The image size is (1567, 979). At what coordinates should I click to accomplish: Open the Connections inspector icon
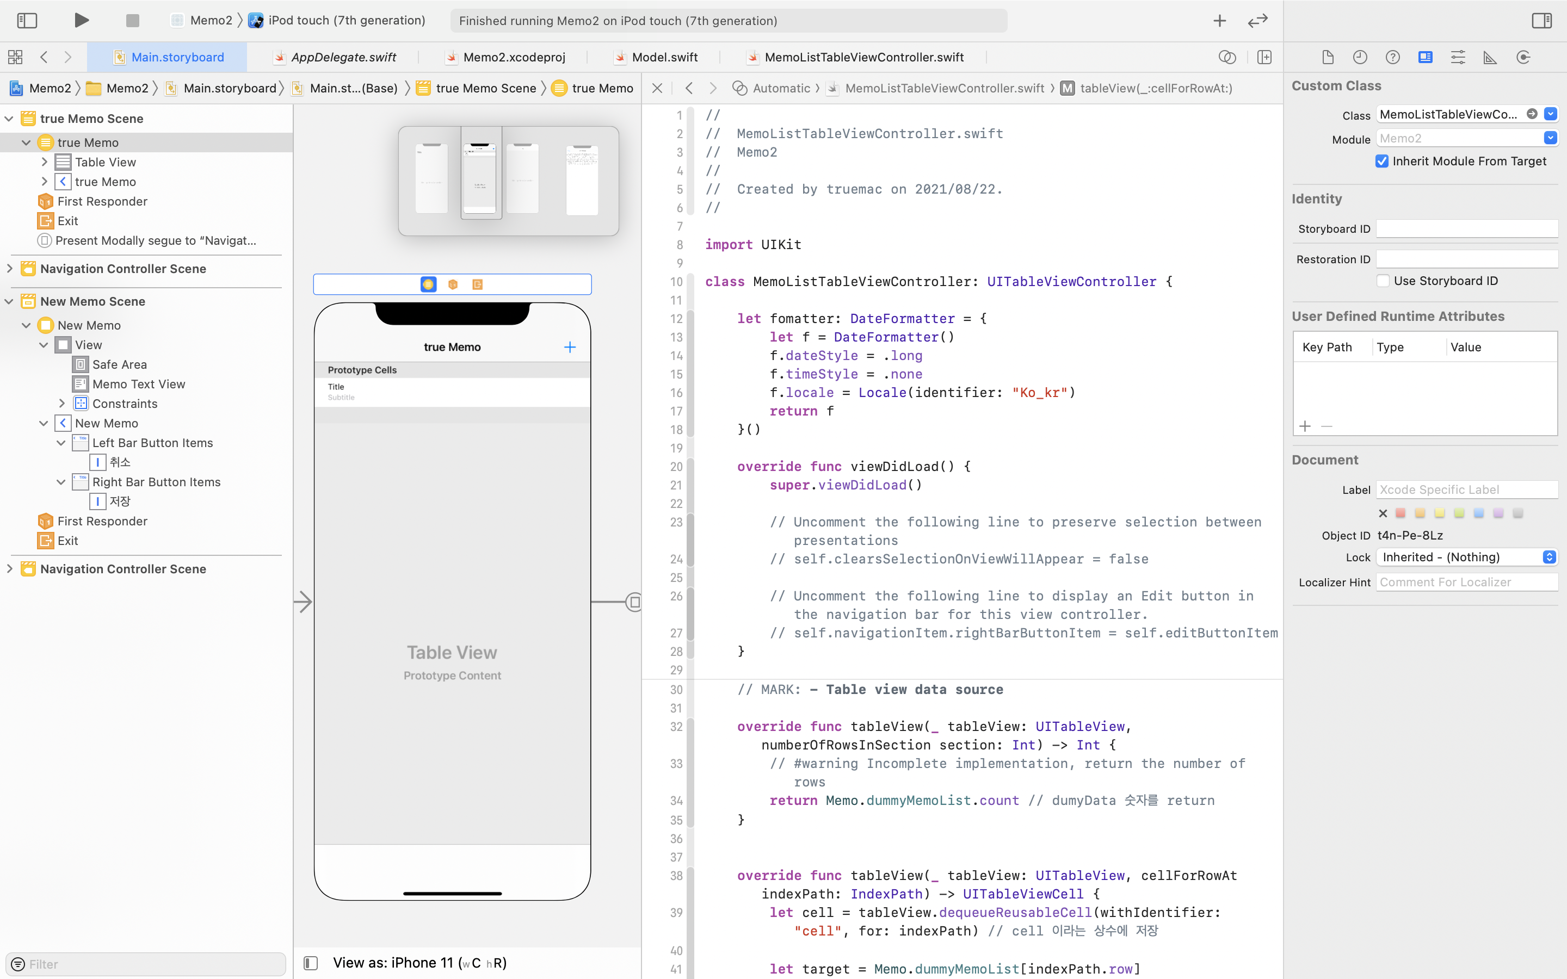coord(1523,57)
